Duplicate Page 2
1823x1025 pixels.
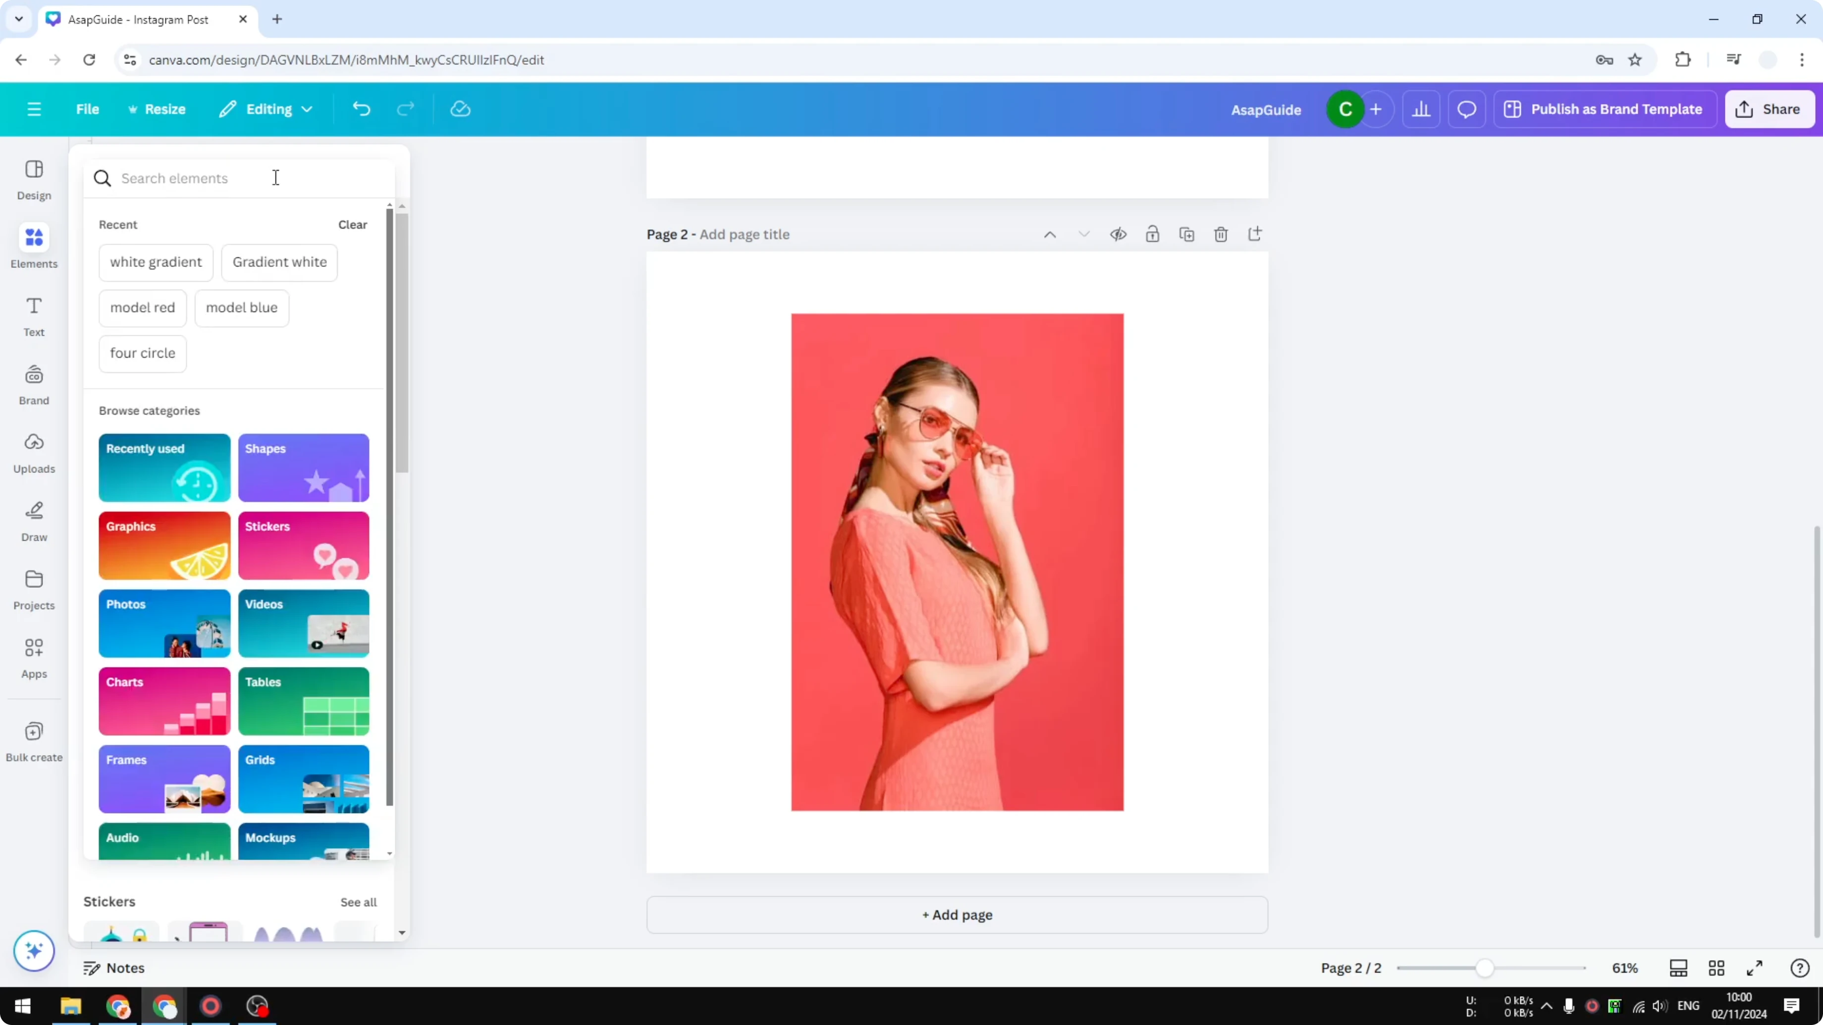pyautogui.click(x=1187, y=234)
